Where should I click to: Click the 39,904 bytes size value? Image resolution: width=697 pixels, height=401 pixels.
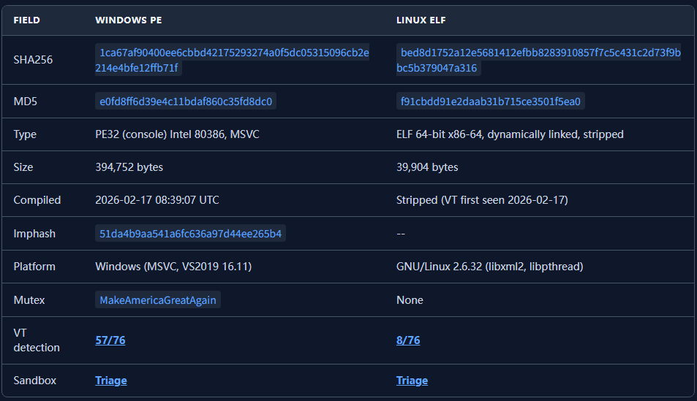[x=427, y=167]
